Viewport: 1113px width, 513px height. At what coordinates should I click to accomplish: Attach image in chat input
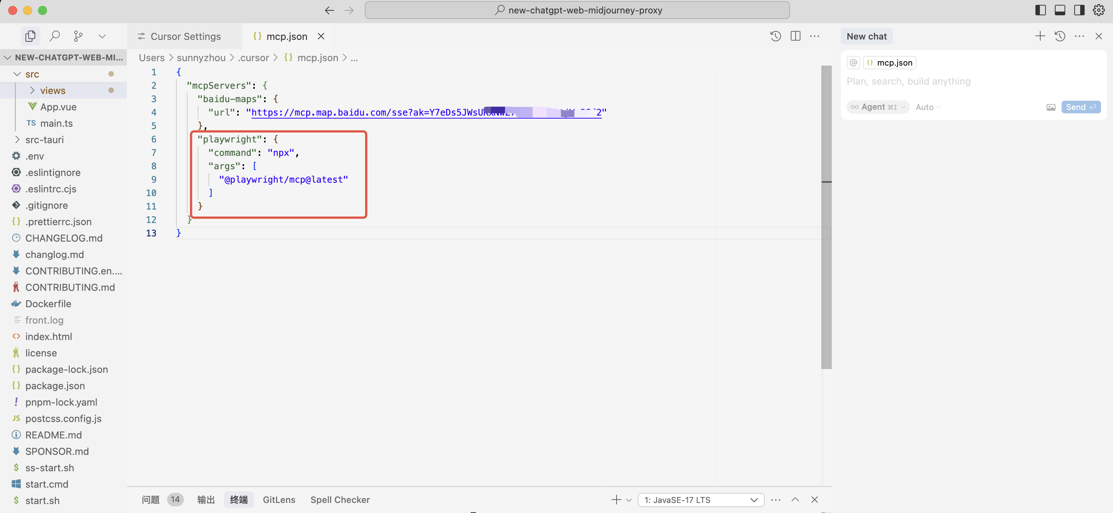coord(1051,107)
